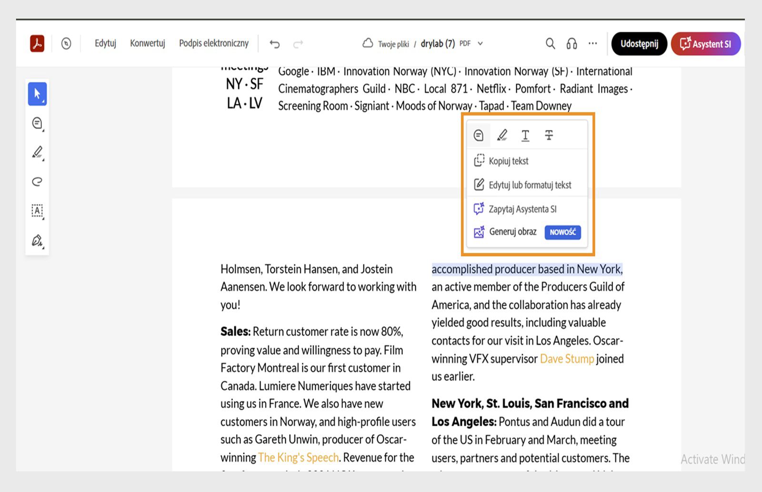
Task: Choose the freehand draw loop tool
Action: coord(37,181)
